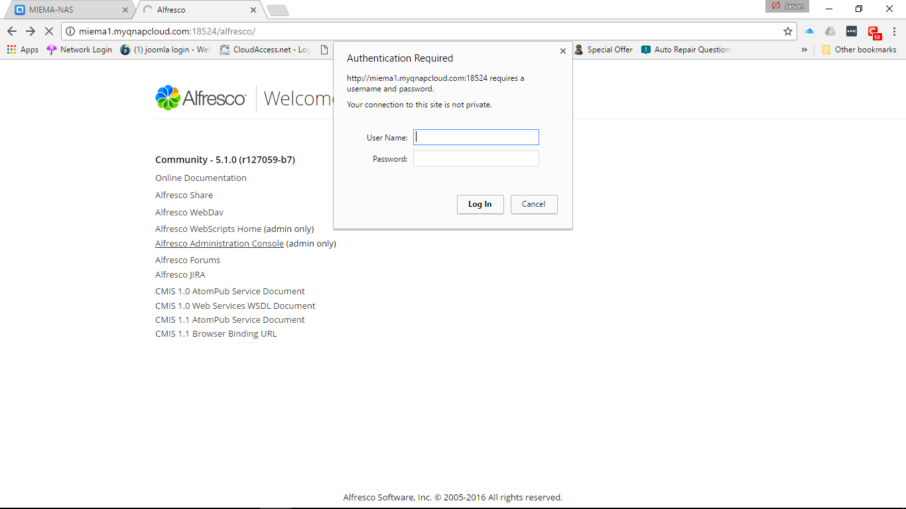Close the Authentication Required dialog

point(563,51)
